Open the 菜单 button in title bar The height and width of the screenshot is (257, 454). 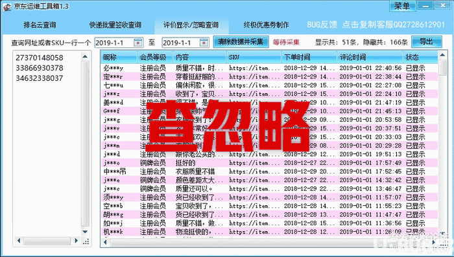(x=402, y=6)
